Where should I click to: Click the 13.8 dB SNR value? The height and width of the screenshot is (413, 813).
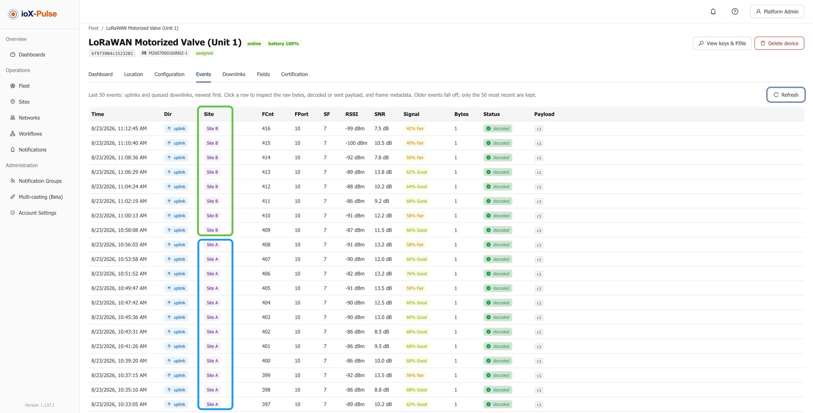click(x=383, y=172)
